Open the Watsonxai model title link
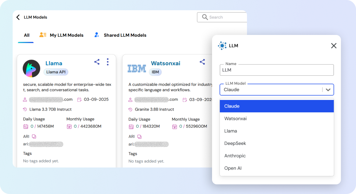 pos(166,63)
